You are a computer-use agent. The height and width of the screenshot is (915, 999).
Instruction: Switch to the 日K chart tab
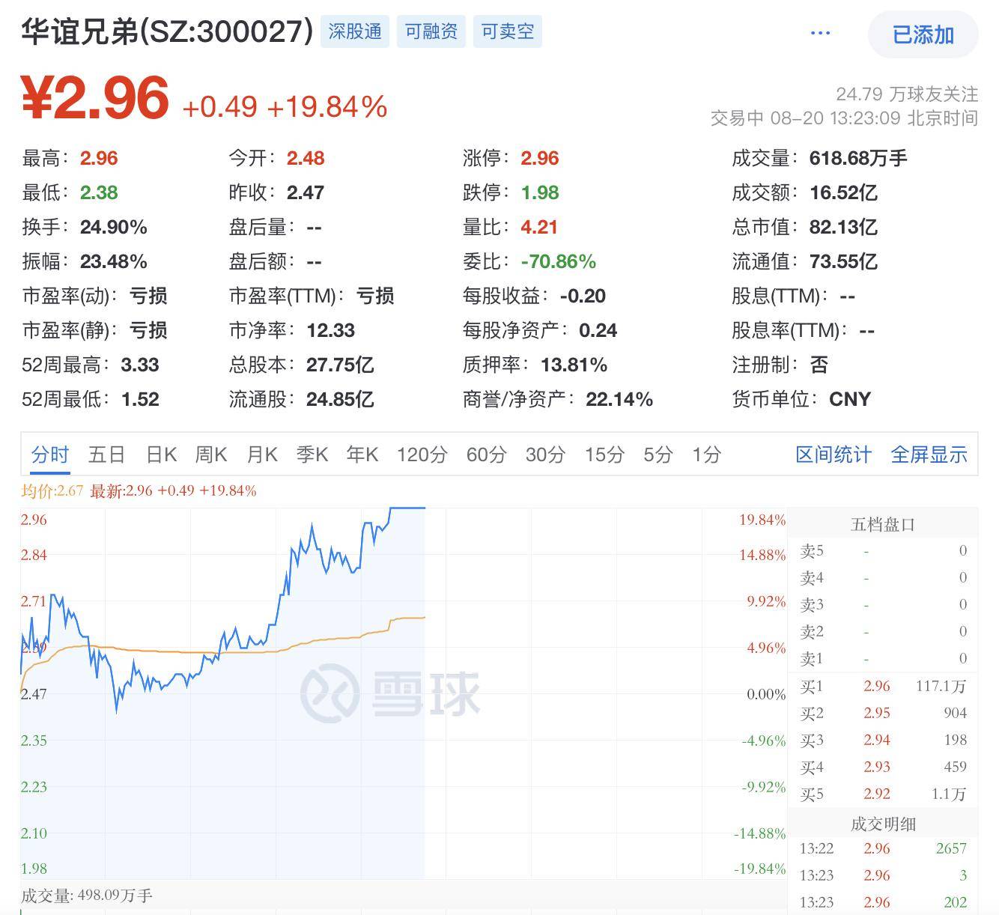click(x=161, y=455)
